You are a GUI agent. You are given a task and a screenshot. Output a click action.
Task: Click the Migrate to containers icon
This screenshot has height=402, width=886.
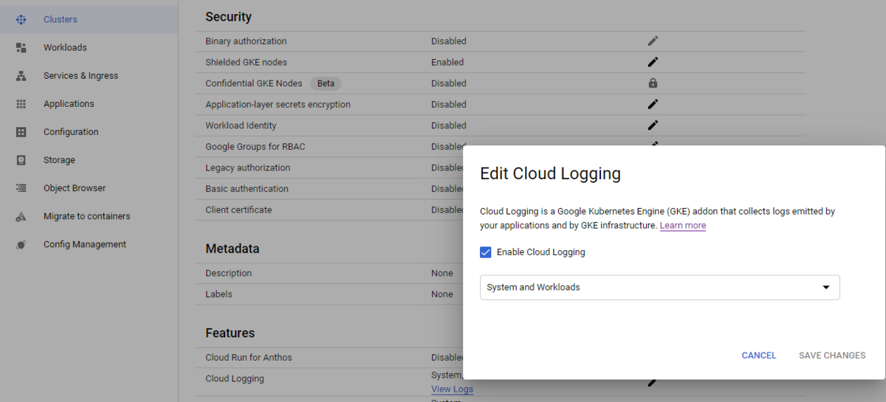point(21,216)
